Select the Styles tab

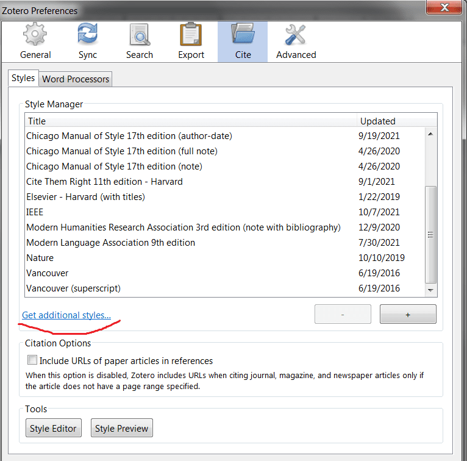pyautogui.click(x=23, y=78)
